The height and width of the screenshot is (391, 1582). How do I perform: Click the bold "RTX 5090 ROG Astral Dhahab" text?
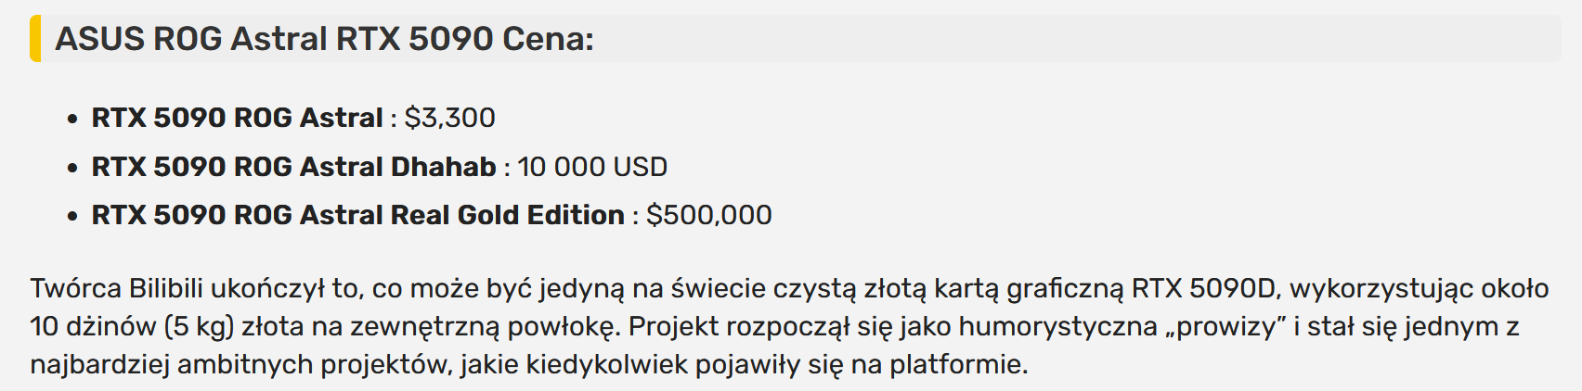[x=293, y=167]
